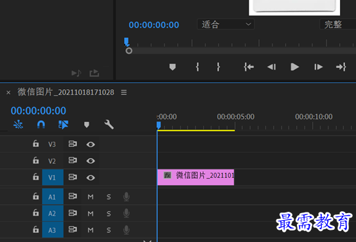This screenshot has width=356, height=242.
Task: Open the timeline panel hamburger menu
Action: (x=124, y=92)
